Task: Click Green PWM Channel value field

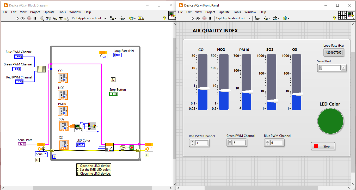Action: (239, 143)
